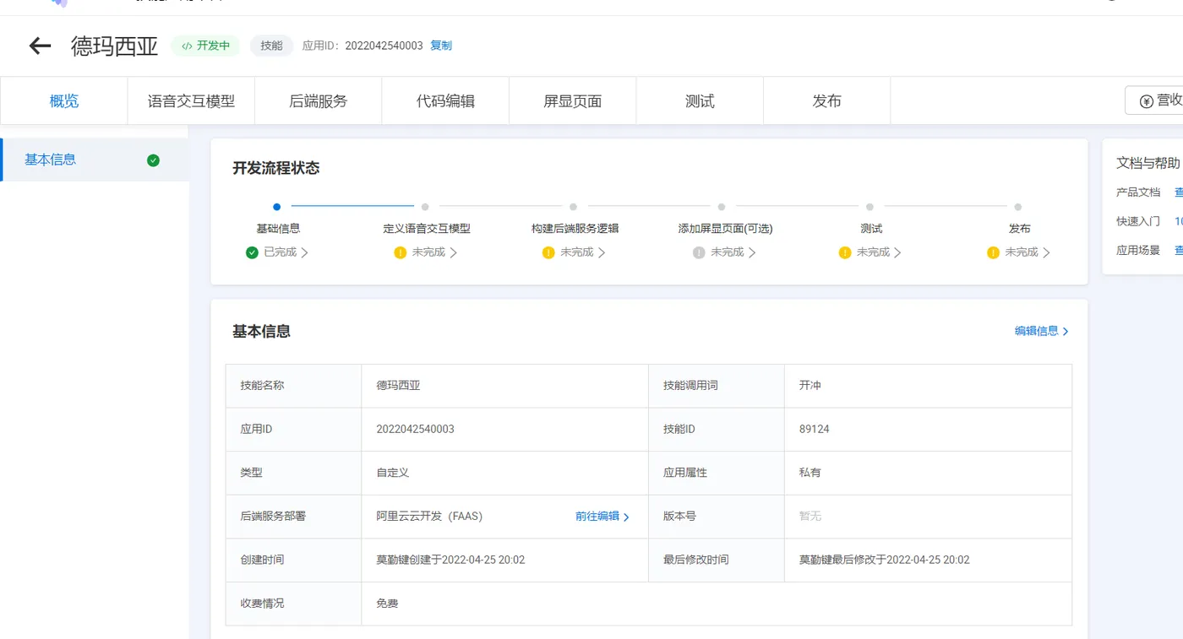Open 未完成 chevron under 测试 step

pos(898,252)
